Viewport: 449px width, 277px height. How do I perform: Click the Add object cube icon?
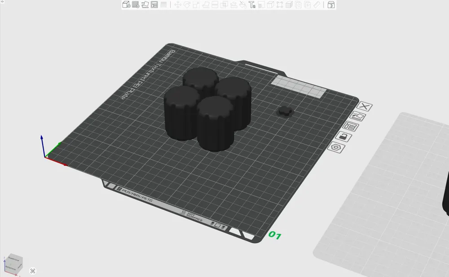point(126,4)
